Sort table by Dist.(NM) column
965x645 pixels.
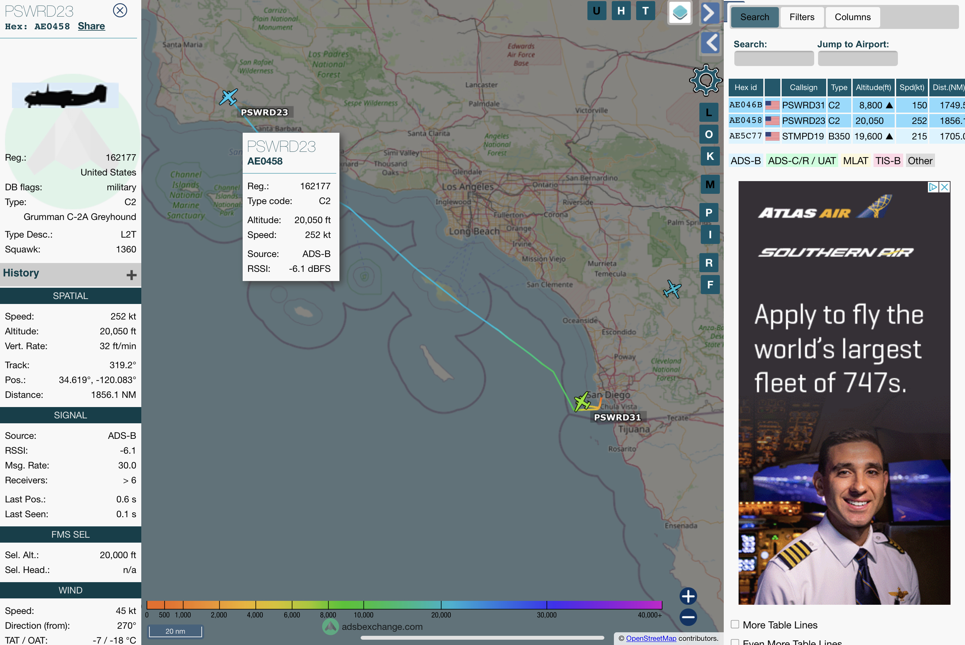947,87
